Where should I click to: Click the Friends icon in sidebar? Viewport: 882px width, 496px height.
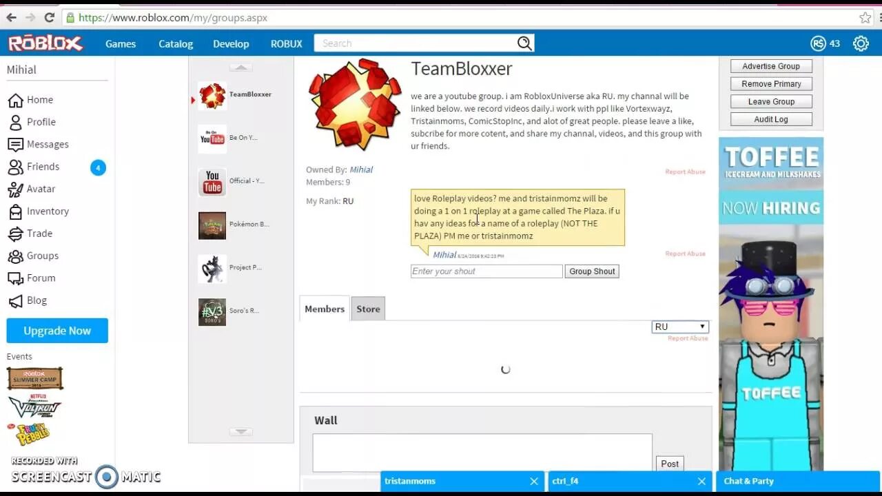(15, 167)
